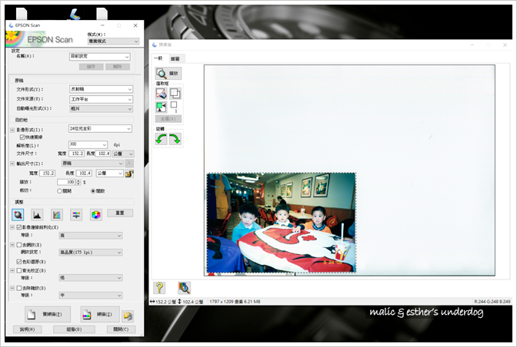Image resolution: width=517 pixels, height=347 pixels.
Task: Open the Mode dropdown at top right
Action: (113, 41)
